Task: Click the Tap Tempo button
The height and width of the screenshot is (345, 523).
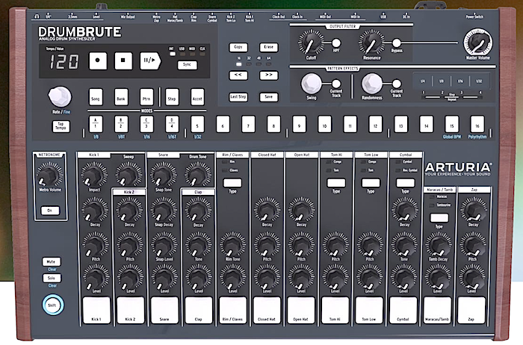Action: tap(60, 125)
